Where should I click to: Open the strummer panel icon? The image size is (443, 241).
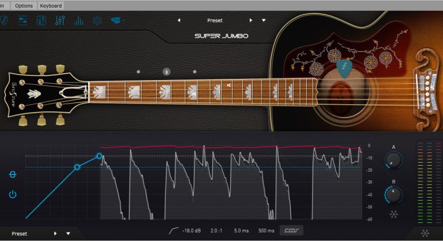[23, 20]
